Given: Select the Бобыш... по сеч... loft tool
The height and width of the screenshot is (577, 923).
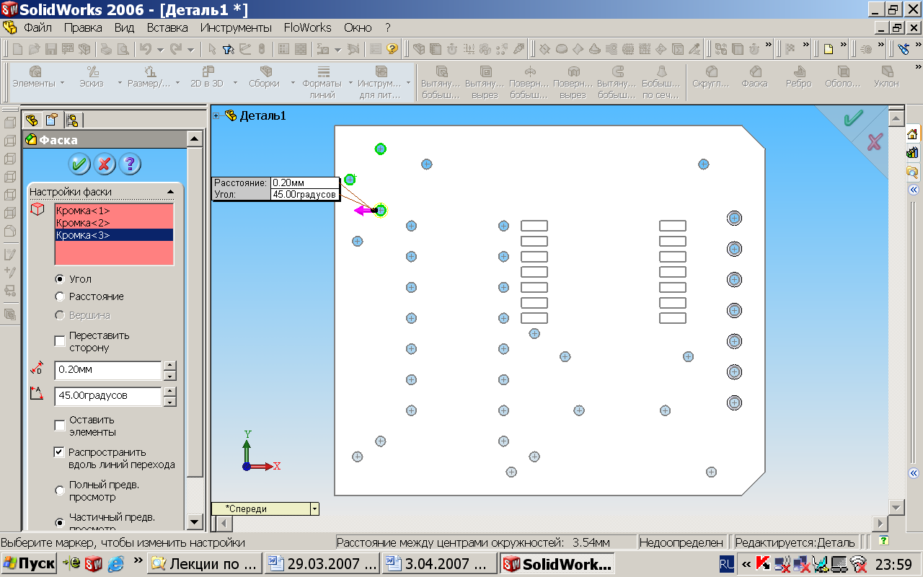Looking at the screenshot, I should coord(661,82).
